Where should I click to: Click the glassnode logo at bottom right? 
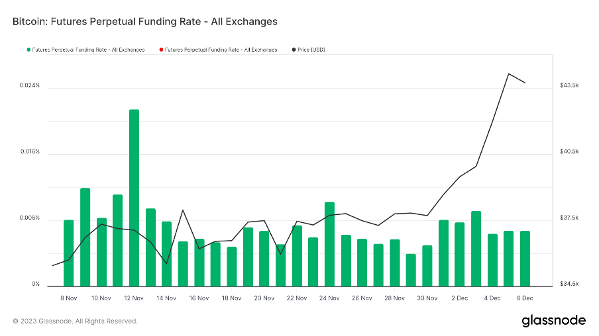pos(553,321)
